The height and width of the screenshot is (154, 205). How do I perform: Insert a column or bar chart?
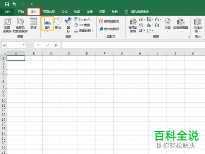pyautogui.click(x=142, y=19)
